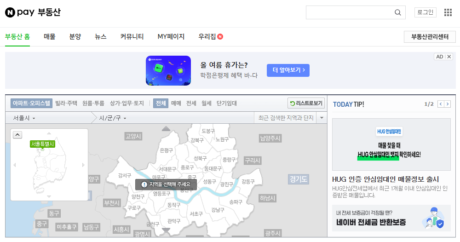Click inside the search input field

point(350,12)
